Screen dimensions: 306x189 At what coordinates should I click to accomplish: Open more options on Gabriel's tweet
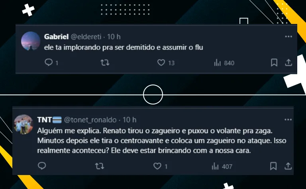point(288,37)
